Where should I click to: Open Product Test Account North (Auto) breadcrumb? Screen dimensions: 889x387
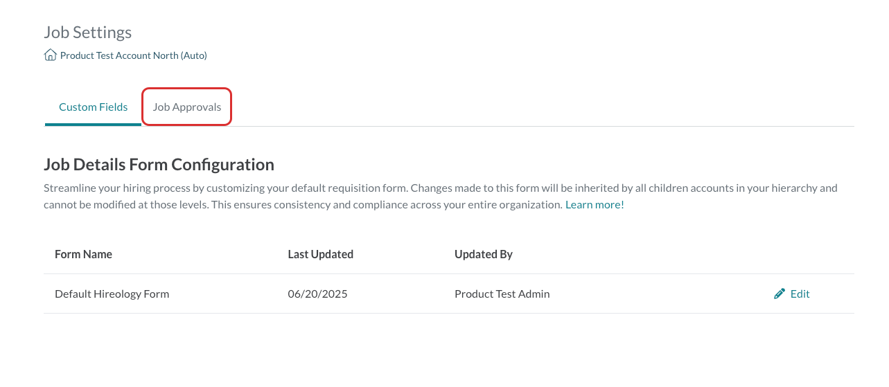tap(134, 55)
